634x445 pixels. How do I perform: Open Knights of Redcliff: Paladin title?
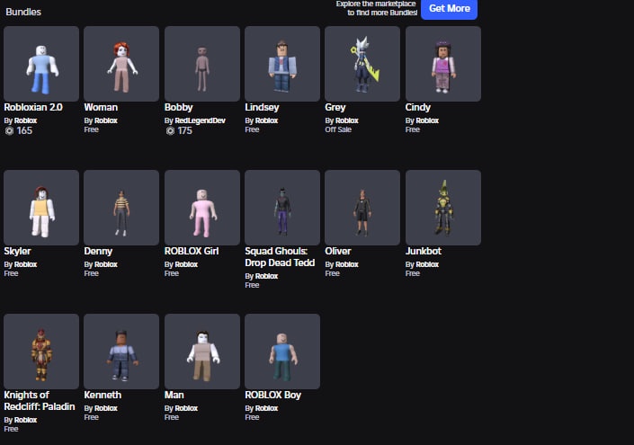pos(40,401)
